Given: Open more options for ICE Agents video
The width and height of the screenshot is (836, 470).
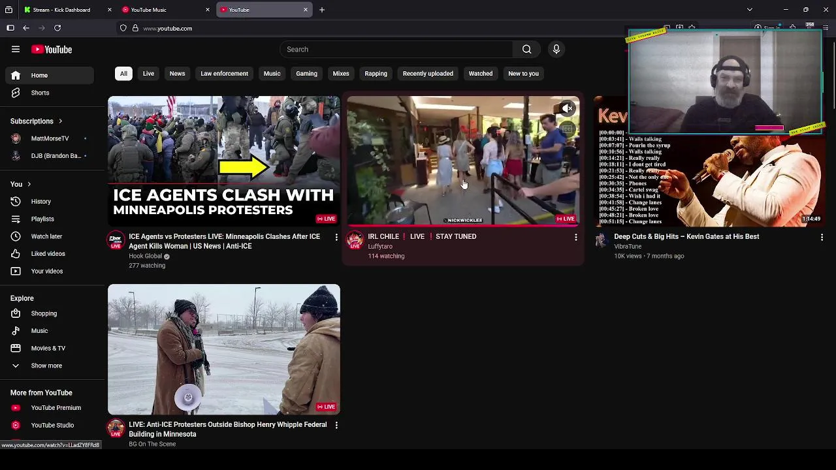Looking at the screenshot, I should (336, 237).
